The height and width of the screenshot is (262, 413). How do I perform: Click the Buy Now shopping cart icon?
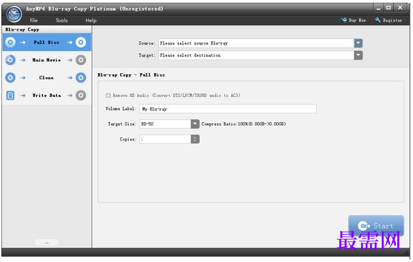[x=344, y=20]
